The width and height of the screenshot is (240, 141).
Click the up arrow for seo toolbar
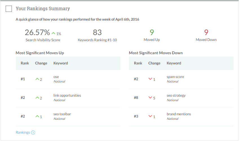(37, 116)
